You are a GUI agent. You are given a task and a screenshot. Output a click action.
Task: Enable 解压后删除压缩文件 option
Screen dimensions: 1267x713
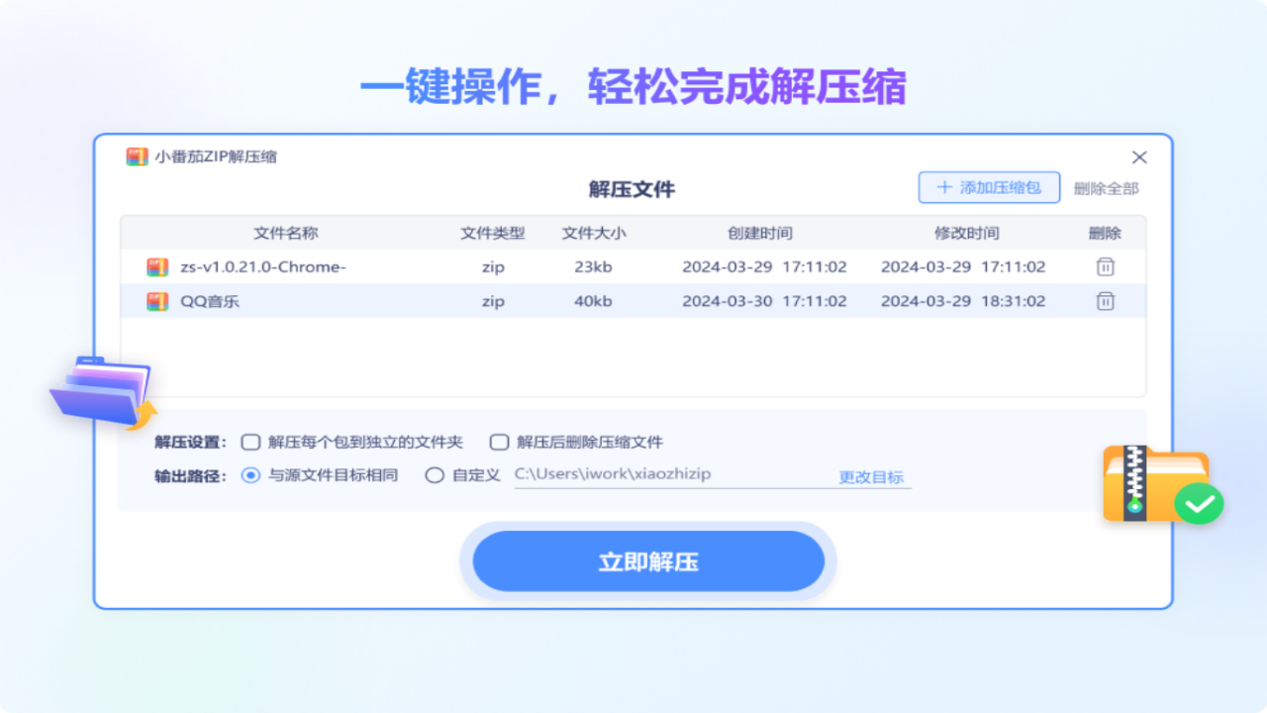point(499,442)
